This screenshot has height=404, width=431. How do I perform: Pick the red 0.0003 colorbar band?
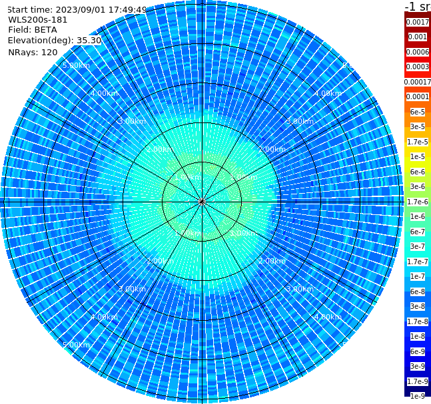pos(418,67)
